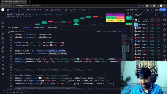
Task: Open indicator templates grid icon
Action: (x=66, y=10)
